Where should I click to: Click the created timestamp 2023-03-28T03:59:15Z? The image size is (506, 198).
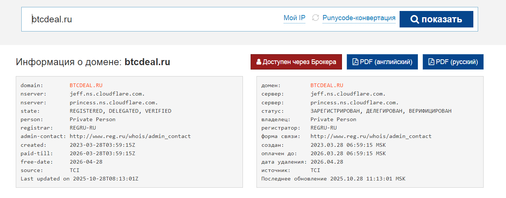click(x=102, y=145)
